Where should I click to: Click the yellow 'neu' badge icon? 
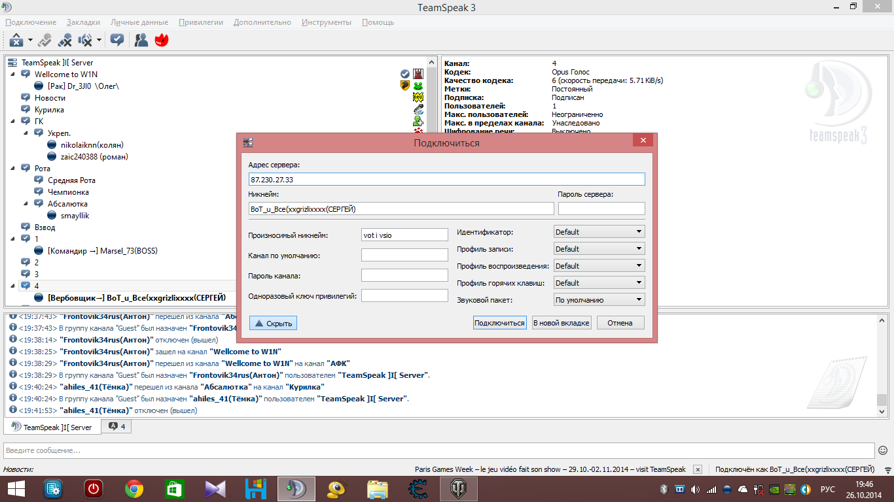coord(418,97)
